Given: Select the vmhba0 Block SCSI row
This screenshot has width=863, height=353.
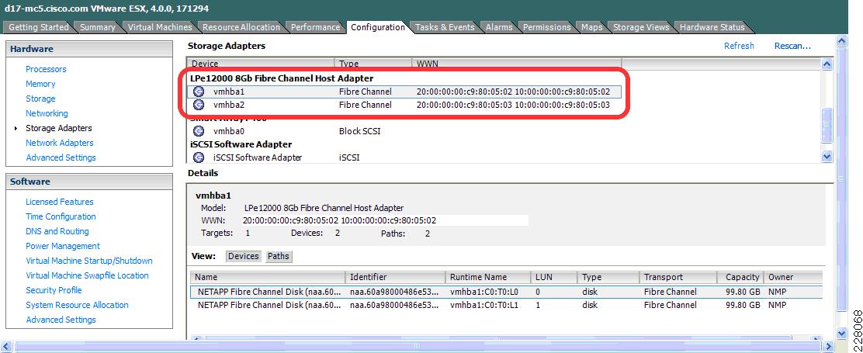Looking at the screenshot, I should tap(404, 131).
